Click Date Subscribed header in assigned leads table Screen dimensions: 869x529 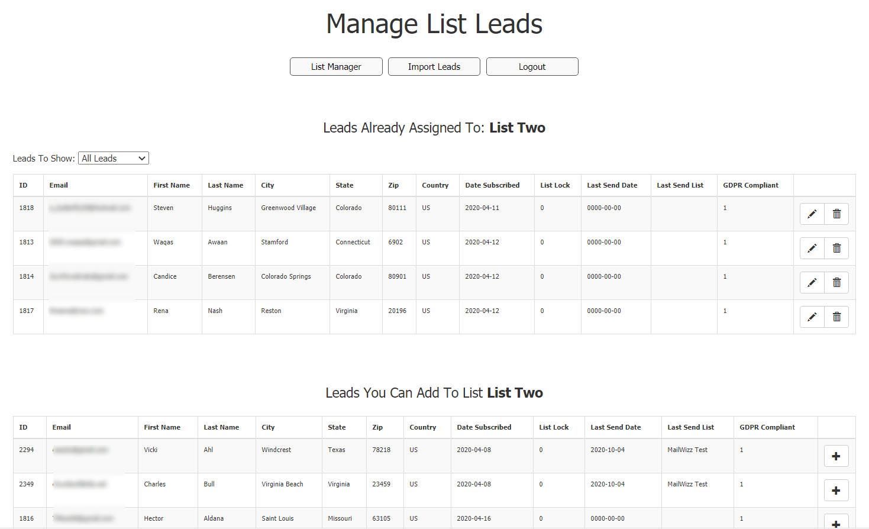492,185
